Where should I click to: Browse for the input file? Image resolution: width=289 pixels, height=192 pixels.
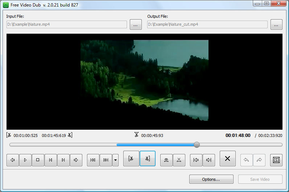coord(136,25)
